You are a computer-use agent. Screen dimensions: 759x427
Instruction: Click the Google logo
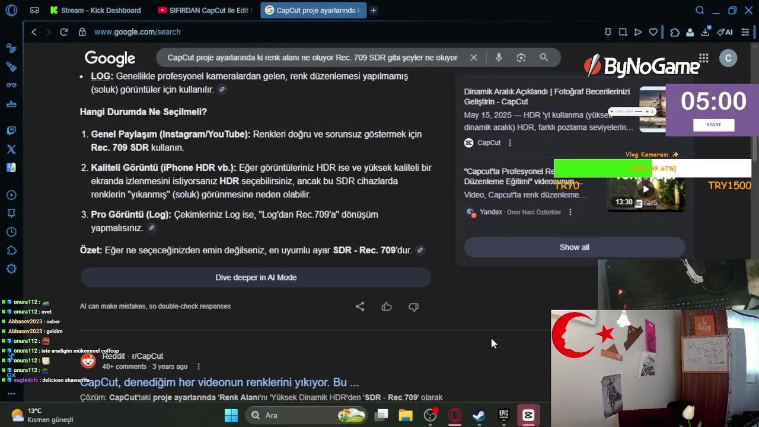click(x=110, y=58)
